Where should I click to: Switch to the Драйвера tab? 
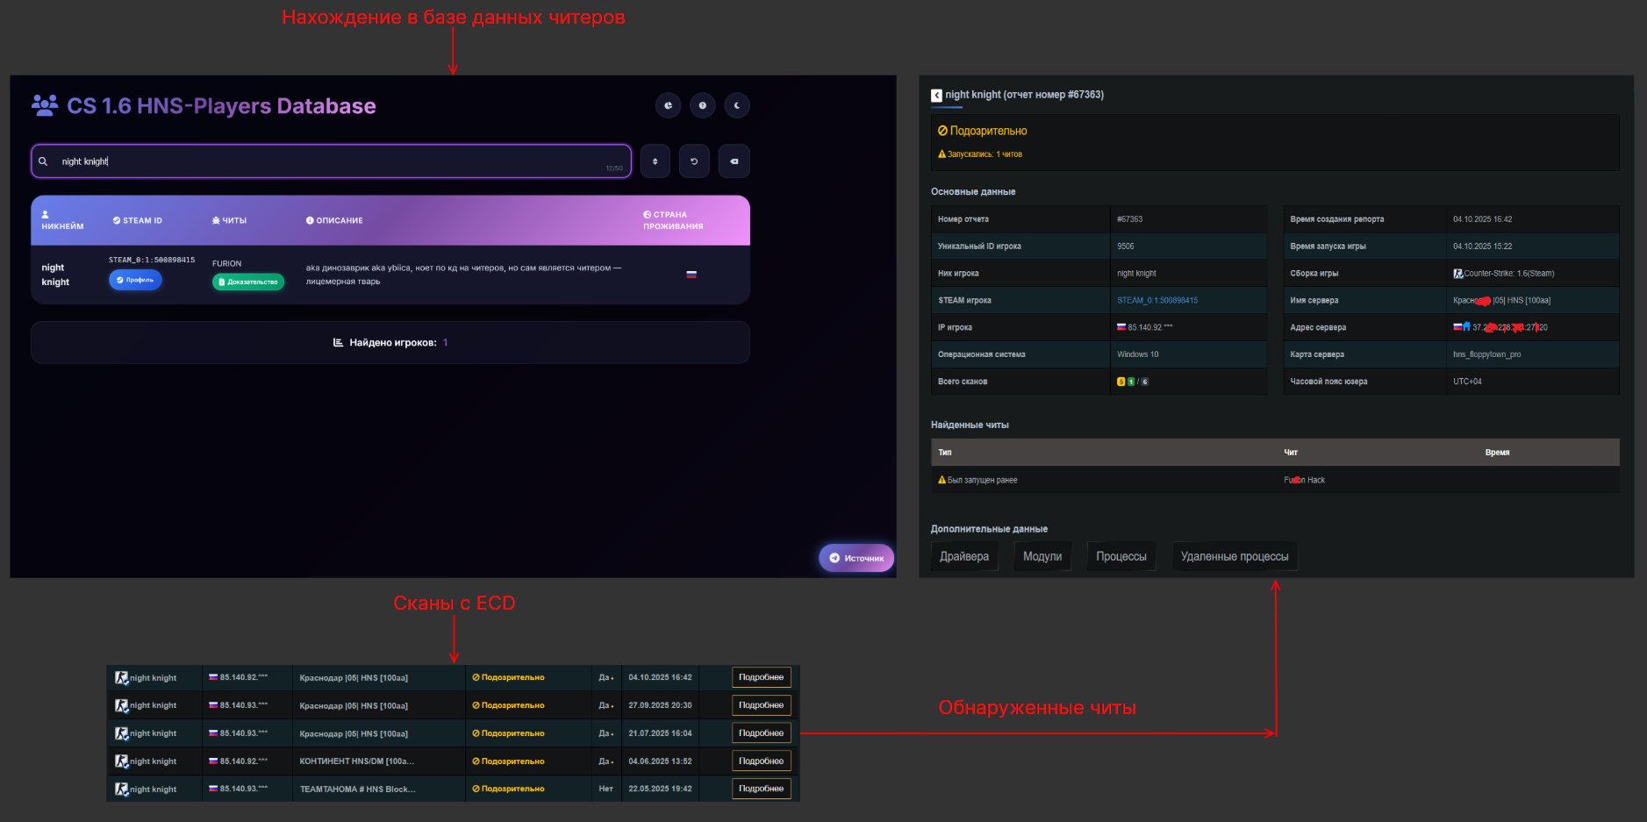point(963,557)
